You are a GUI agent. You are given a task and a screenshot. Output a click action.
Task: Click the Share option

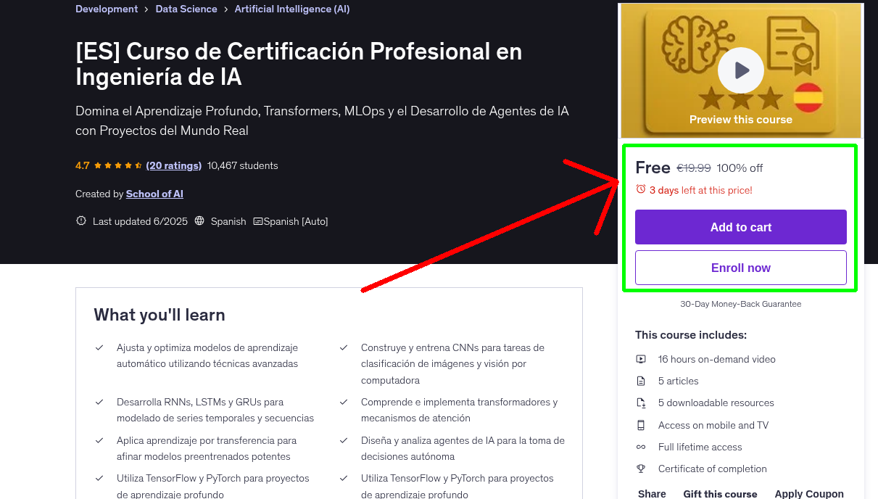652,493
